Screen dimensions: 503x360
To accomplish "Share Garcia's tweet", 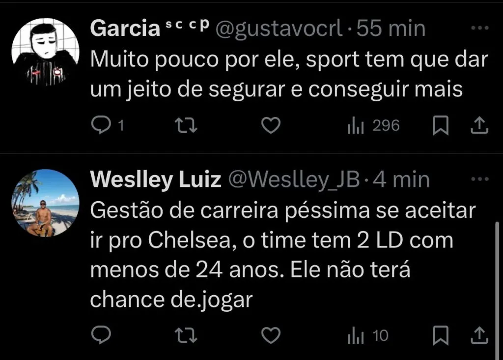I will tap(479, 126).
